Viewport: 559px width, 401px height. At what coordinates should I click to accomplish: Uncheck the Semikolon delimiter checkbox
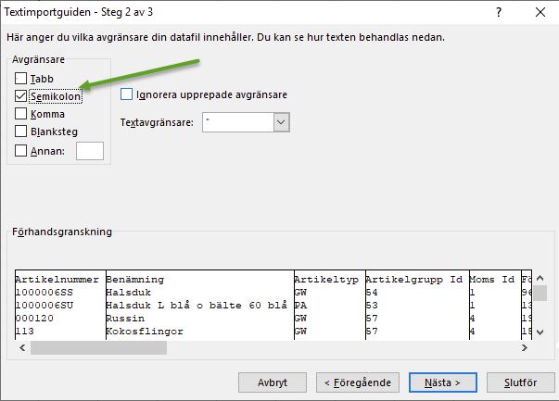pyautogui.click(x=21, y=96)
